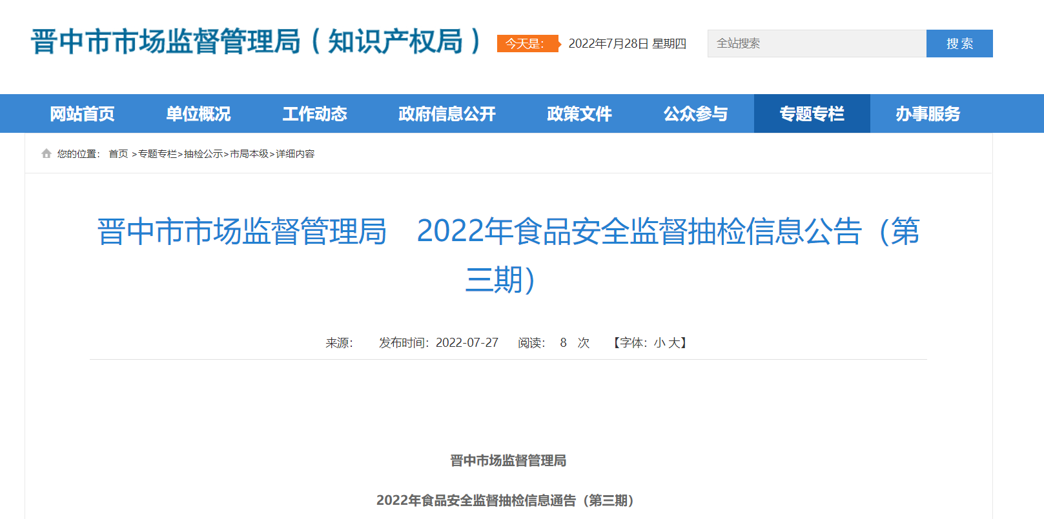Focus the 全站搜索 search field
This screenshot has width=1044, height=519.
[817, 44]
